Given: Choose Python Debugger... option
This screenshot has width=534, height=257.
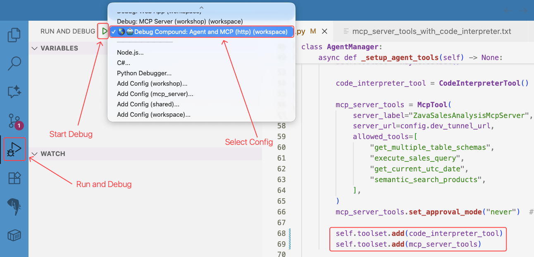Looking at the screenshot, I should pyautogui.click(x=144, y=73).
